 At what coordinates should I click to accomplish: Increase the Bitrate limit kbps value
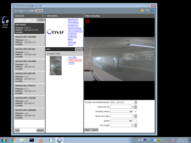(136, 115)
